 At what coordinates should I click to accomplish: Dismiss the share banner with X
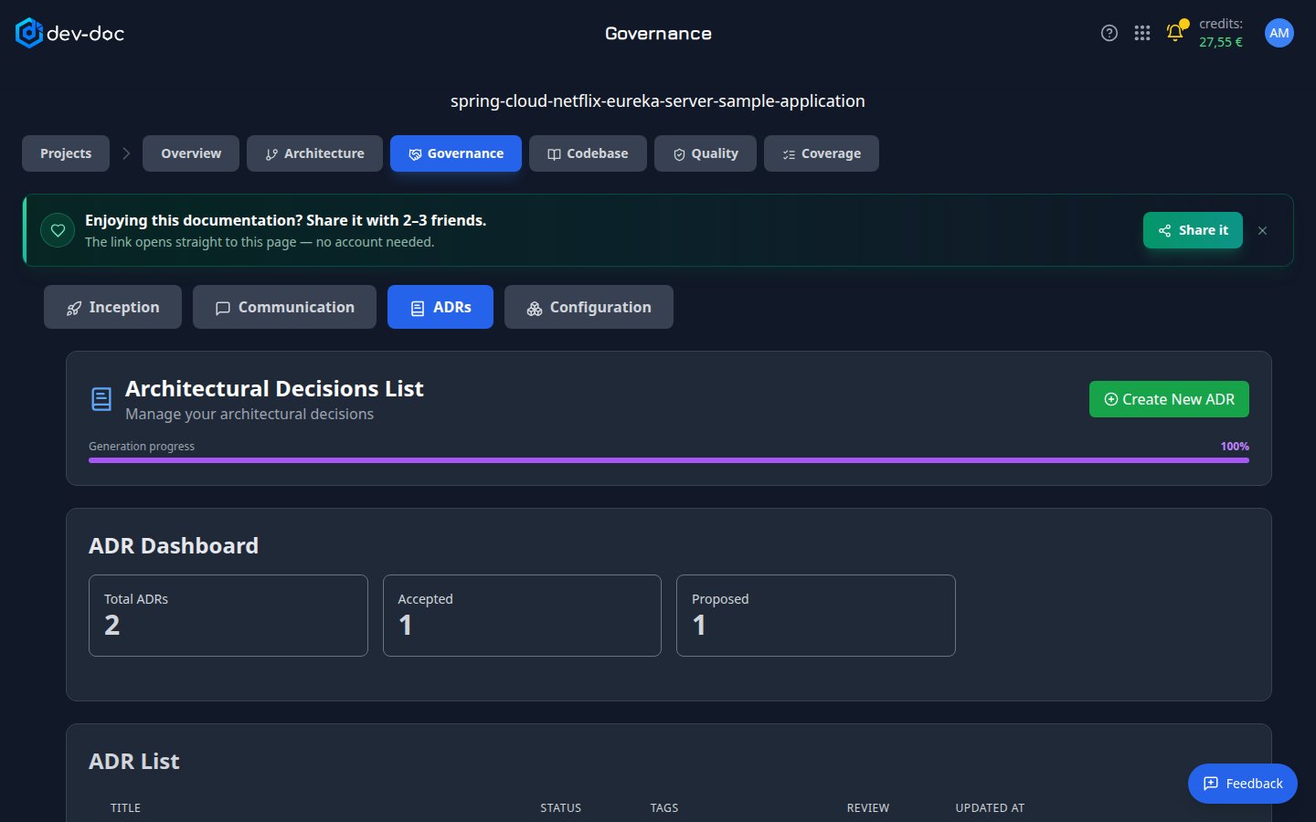(1262, 230)
